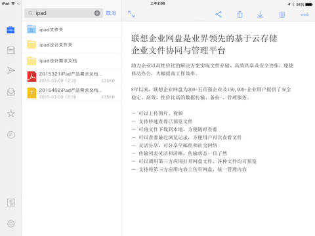The width and height of the screenshot is (315, 236).
Task: Open the inbox tray sidebar icon
Action: [x=10, y=92]
